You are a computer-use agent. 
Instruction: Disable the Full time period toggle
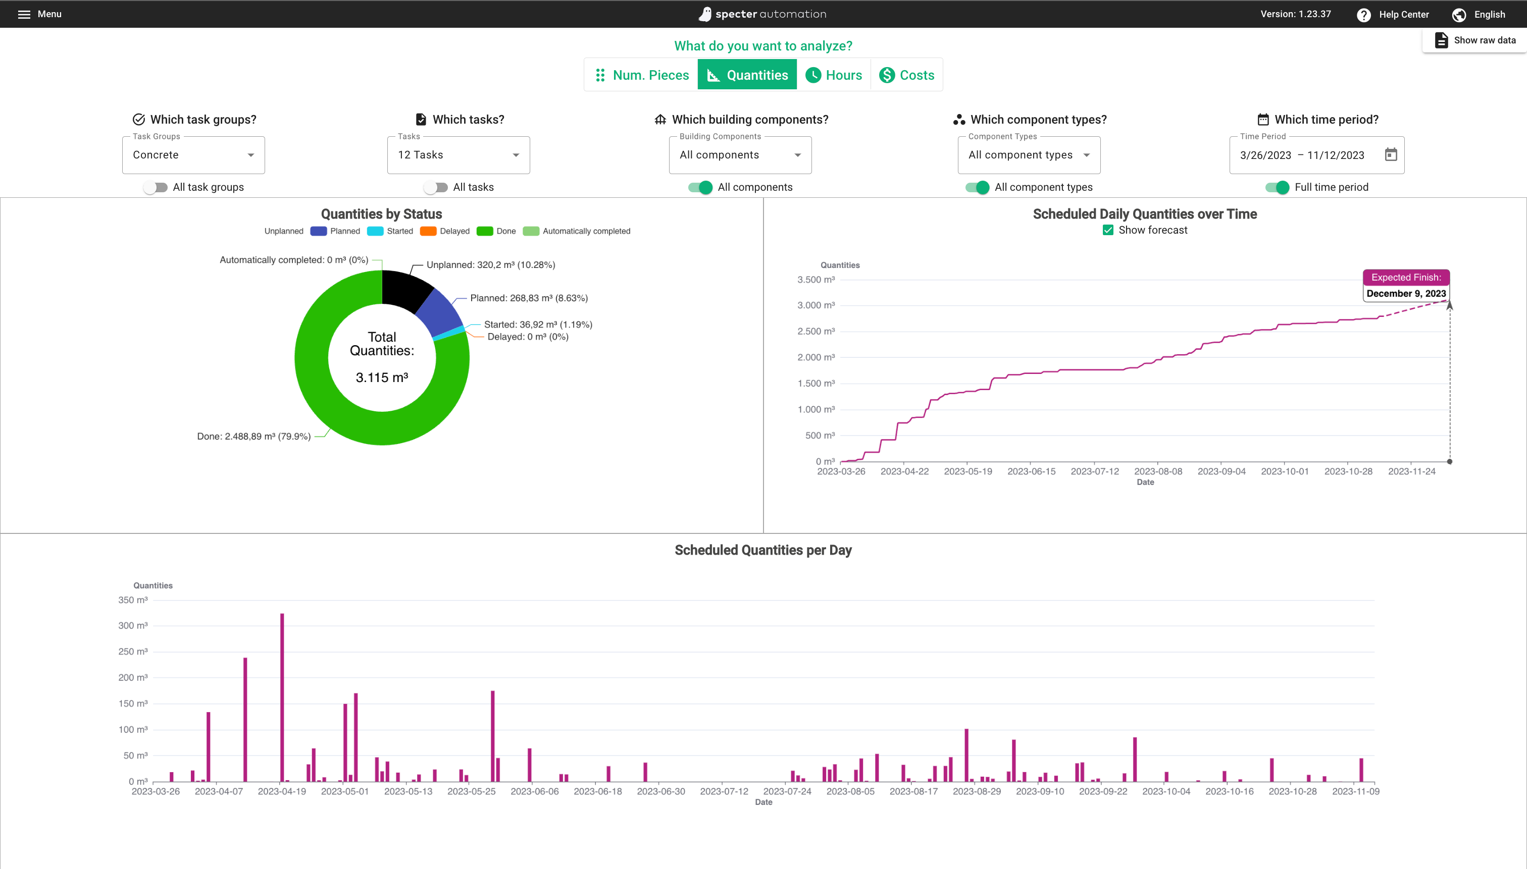click(1278, 187)
